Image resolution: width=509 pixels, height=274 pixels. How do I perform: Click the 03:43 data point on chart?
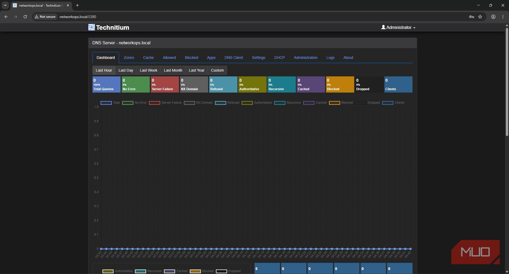tap(101, 249)
